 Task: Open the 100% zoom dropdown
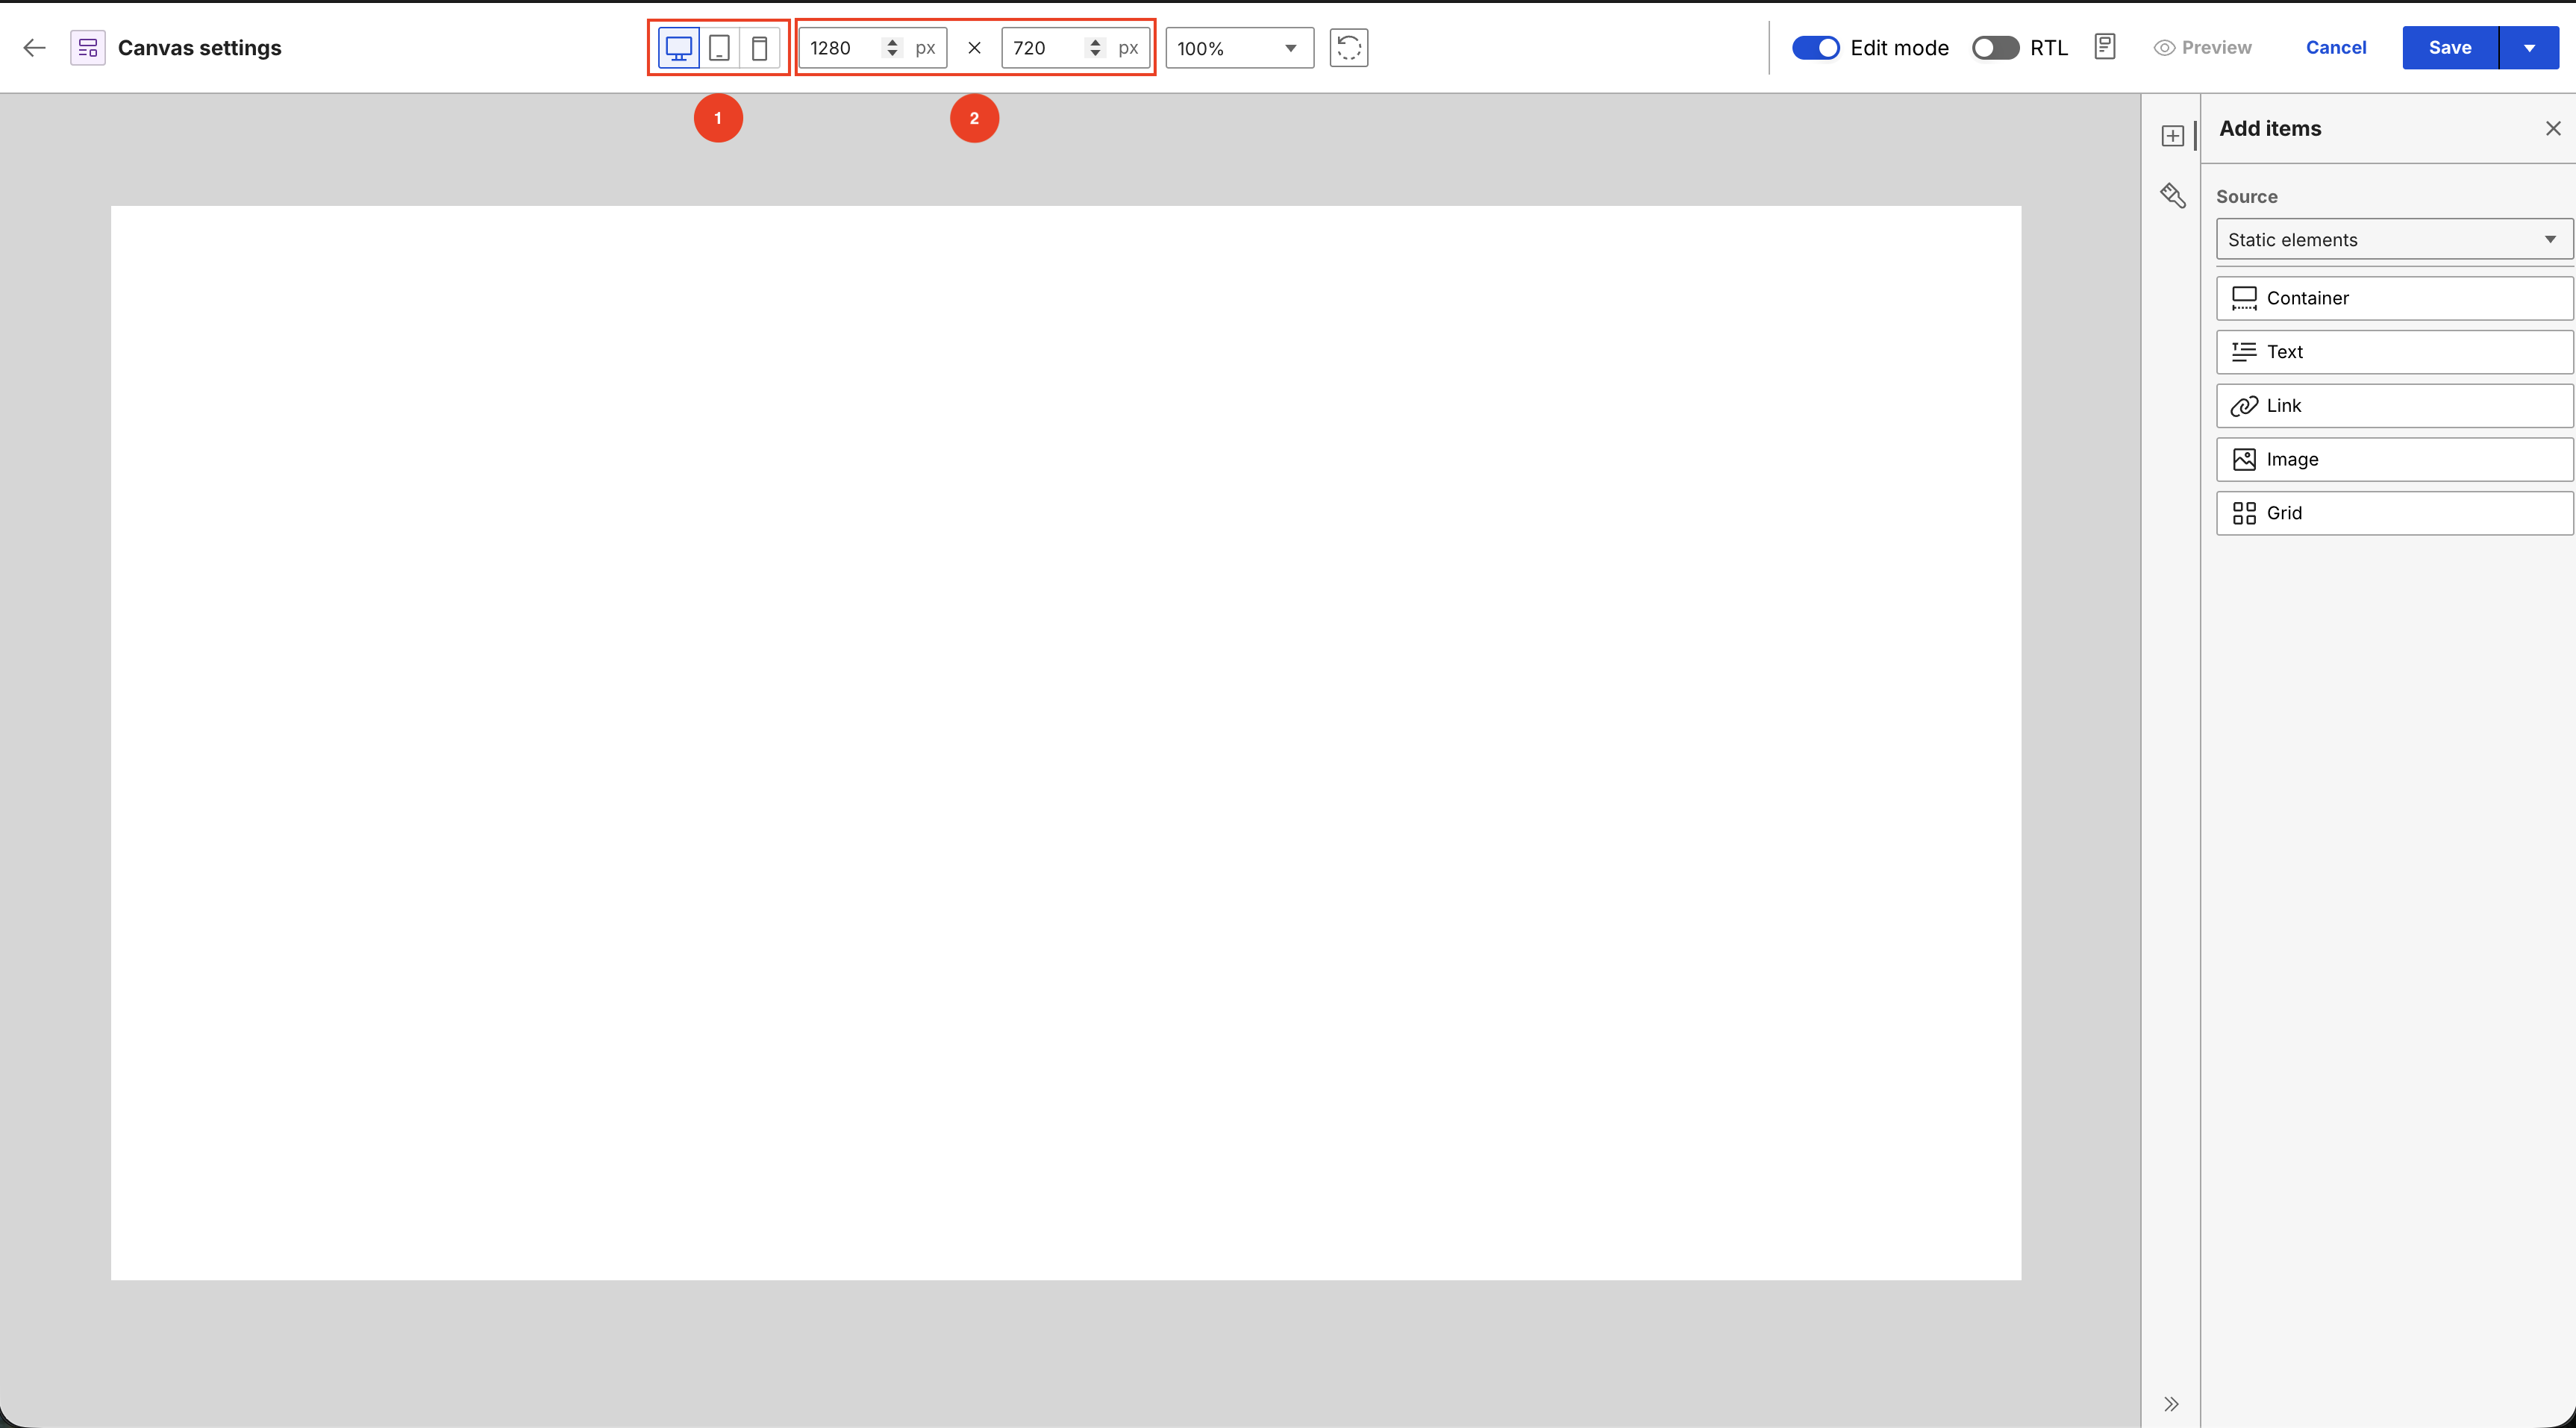tap(1239, 47)
